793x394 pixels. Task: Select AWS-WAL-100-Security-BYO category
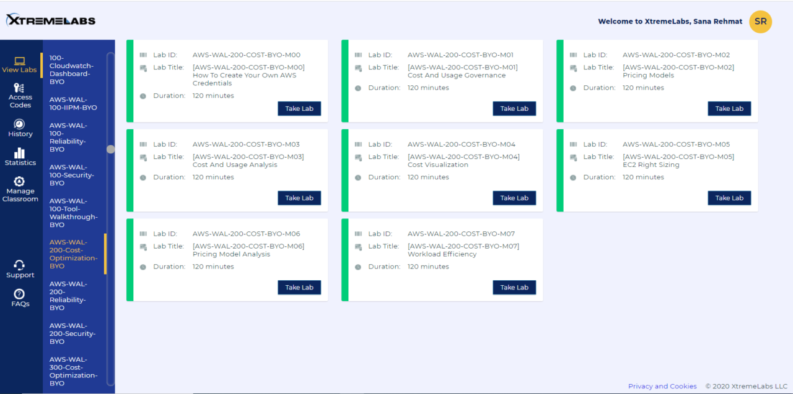coord(70,175)
